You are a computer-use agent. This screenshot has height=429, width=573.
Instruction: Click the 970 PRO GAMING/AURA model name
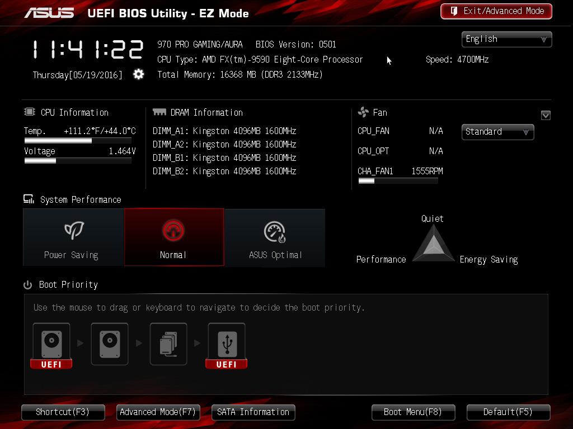point(200,45)
